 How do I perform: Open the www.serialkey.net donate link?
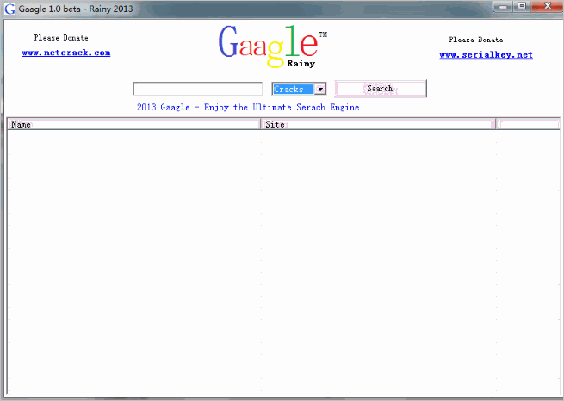tap(486, 55)
